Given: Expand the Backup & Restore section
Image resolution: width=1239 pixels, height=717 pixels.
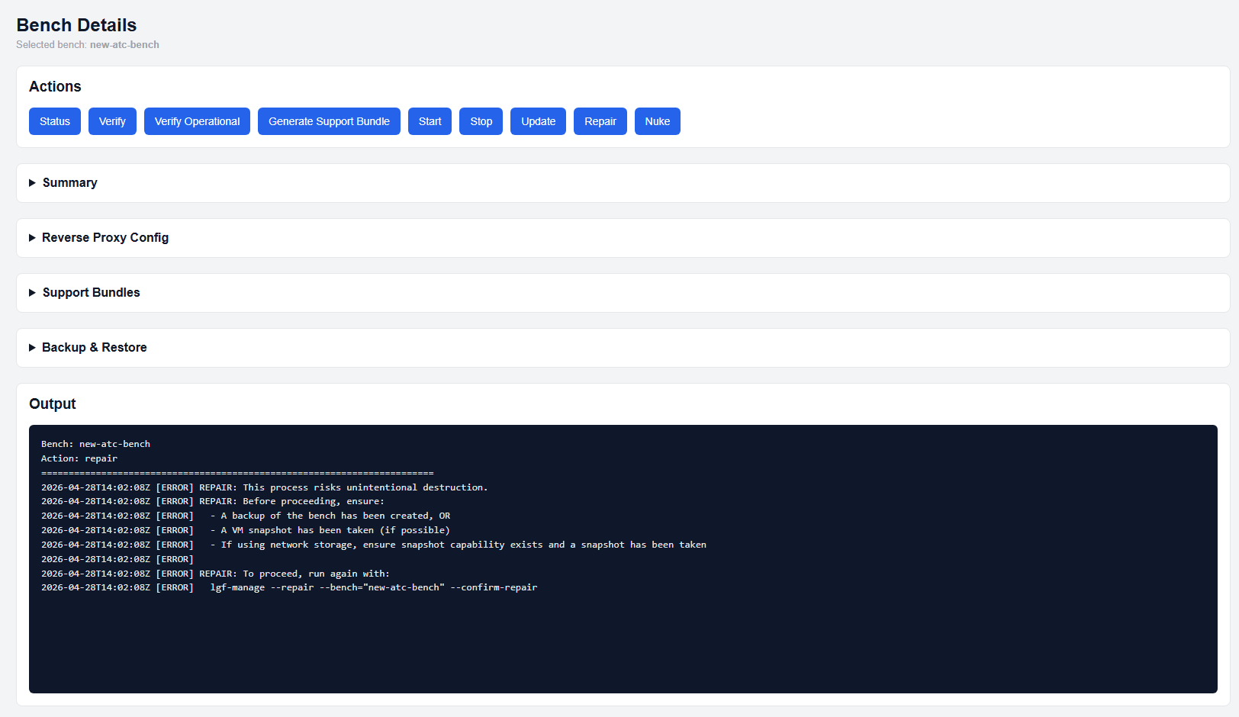Looking at the screenshot, I should tap(623, 348).
